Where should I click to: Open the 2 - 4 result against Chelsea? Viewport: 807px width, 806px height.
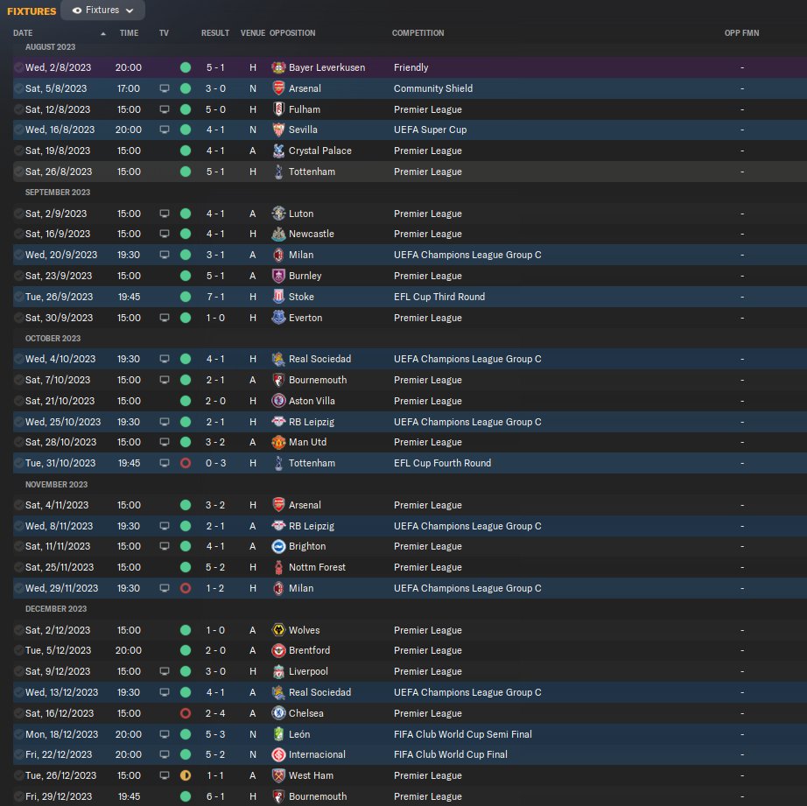pos(215,713)
